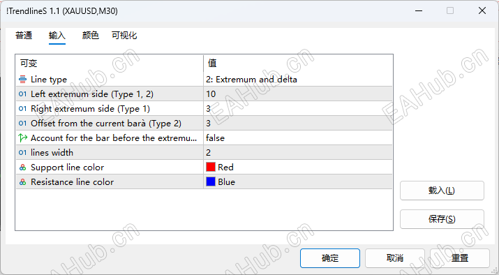Click the 载入(L) load button
Viewport: 499px width, 275px height.
click(442, 191)
